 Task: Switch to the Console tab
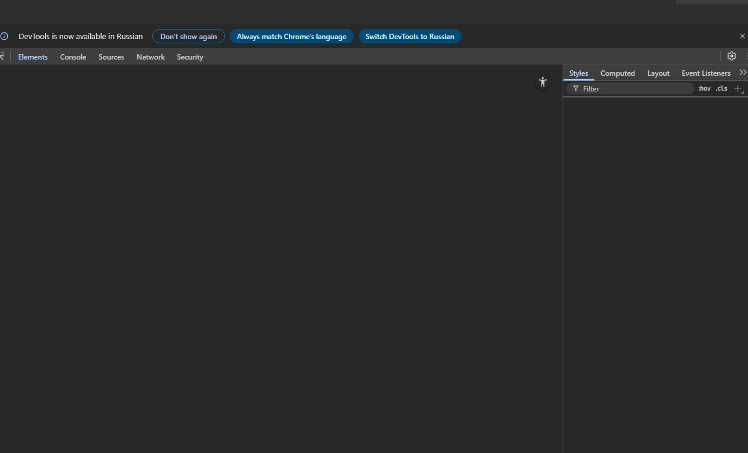pos(73,57)
